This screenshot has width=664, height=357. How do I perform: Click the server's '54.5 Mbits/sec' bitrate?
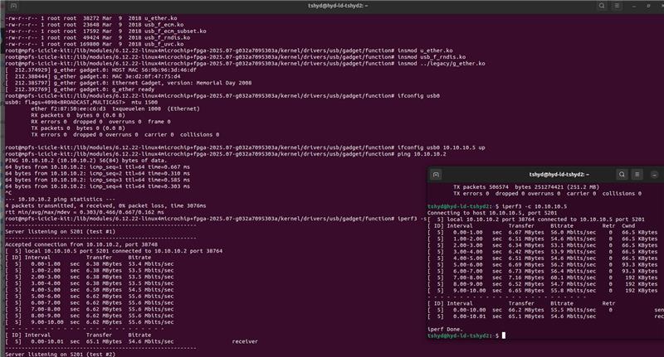151,290
